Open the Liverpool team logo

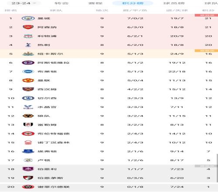tap(28, 36)
